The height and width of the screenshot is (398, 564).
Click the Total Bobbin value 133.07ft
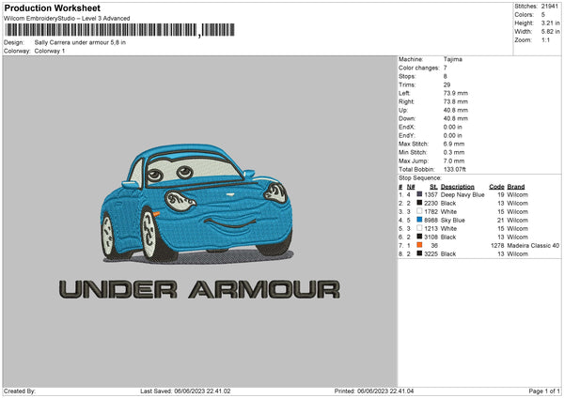click(x=456, y=169)
